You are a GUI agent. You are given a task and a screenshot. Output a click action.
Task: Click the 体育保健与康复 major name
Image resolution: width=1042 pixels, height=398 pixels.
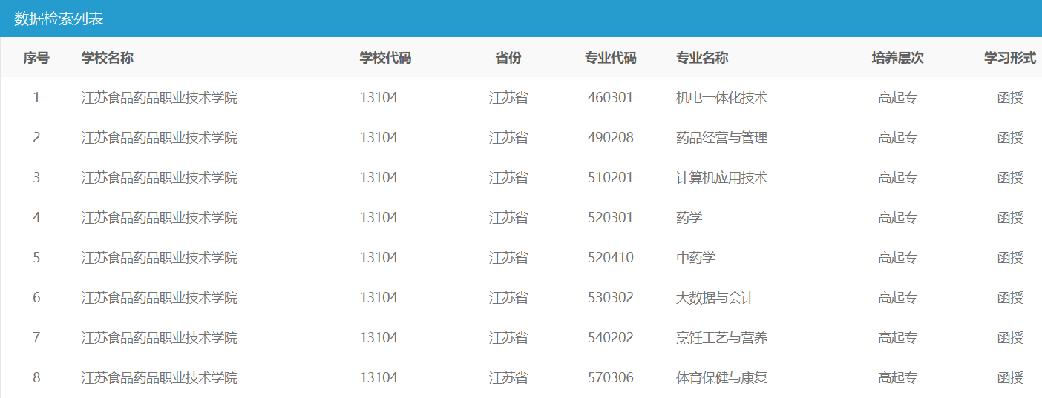721,377
